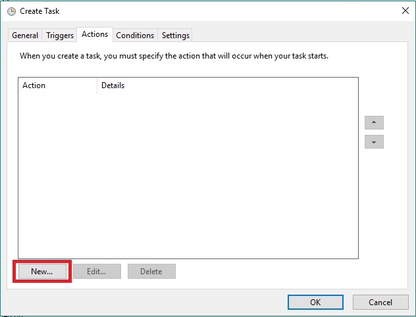Click the clock icon in title bar

pyautogui.click(x=11, y=11)
